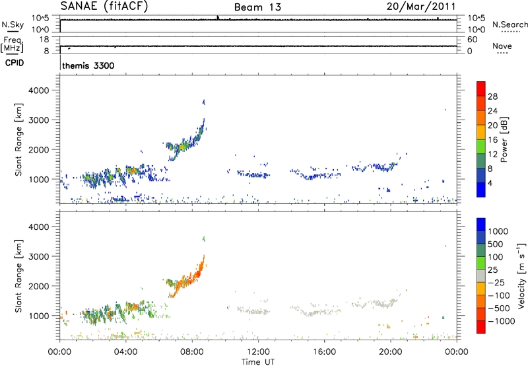Click the 1000 label on Velocity colorbar

pyautogui.click(x=498, y=231)
